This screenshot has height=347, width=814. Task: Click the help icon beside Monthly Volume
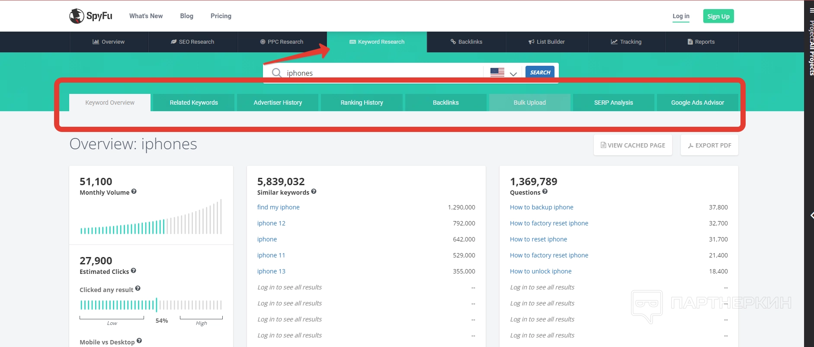[134, 192]
